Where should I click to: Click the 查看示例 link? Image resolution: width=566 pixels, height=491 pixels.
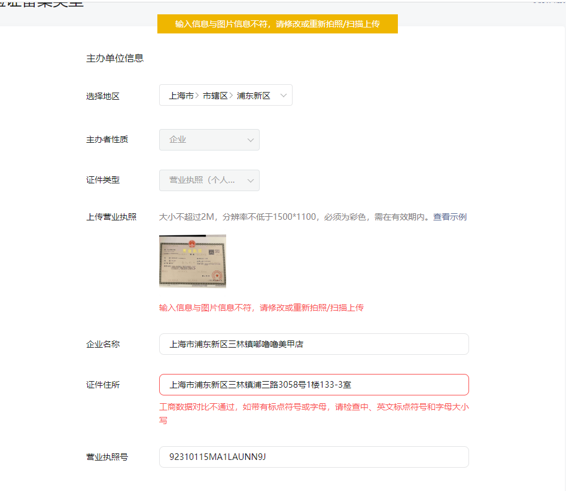click(x=450, y=217)
